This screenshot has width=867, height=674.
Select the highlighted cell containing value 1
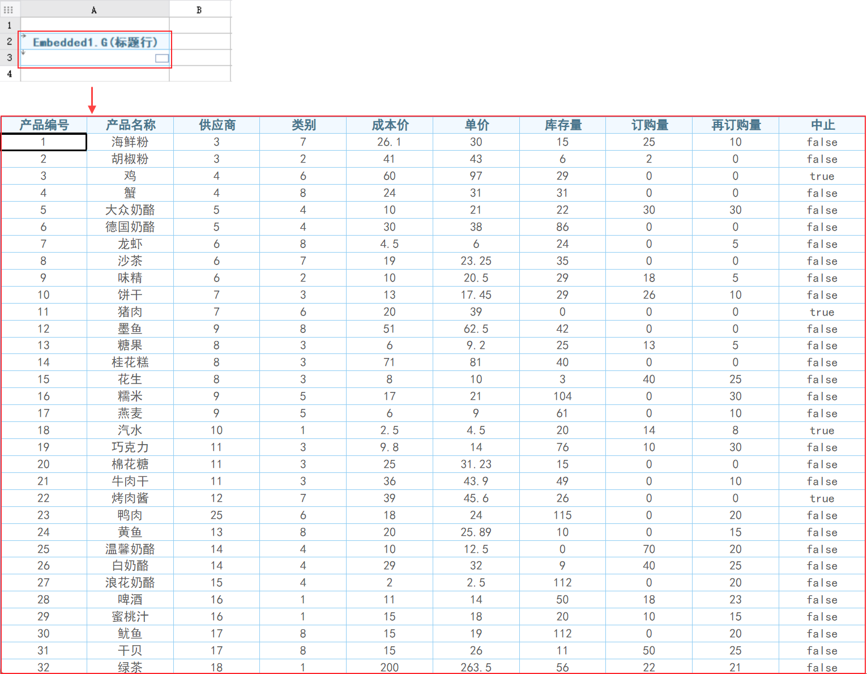(x=44, y=142)
